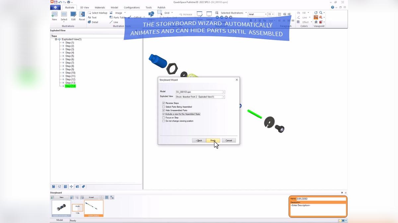Open the Publish ribbon tab
The height and width of the screenshot is (223, 398).
pos(162,7)
